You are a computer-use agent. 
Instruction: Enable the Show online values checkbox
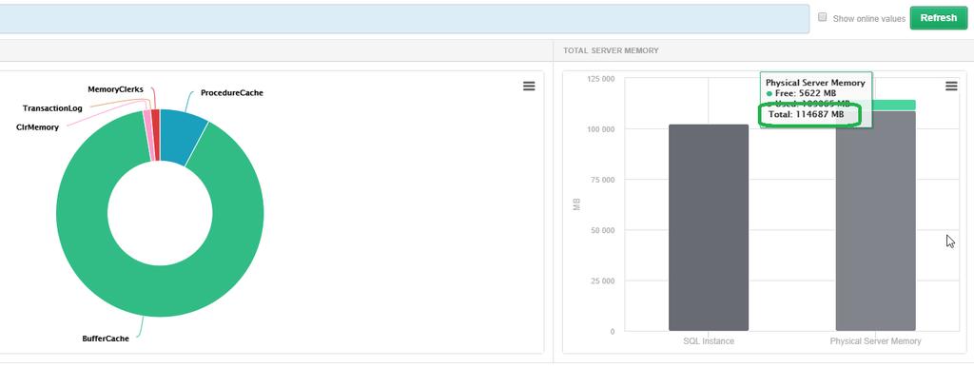tap(823, 17)
